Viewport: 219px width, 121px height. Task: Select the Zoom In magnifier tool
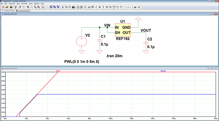point(28,7)
